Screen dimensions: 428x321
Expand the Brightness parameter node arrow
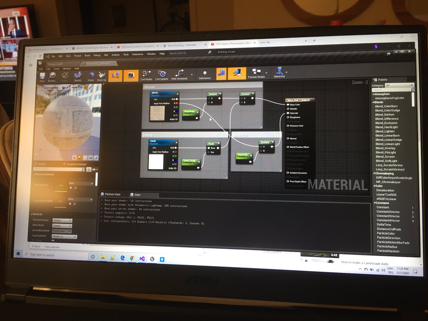pyautogui.click(x=197, y=112)
